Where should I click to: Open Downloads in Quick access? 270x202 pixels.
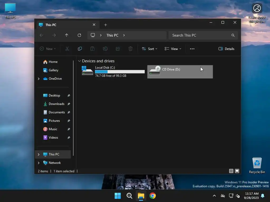point(56,104)
